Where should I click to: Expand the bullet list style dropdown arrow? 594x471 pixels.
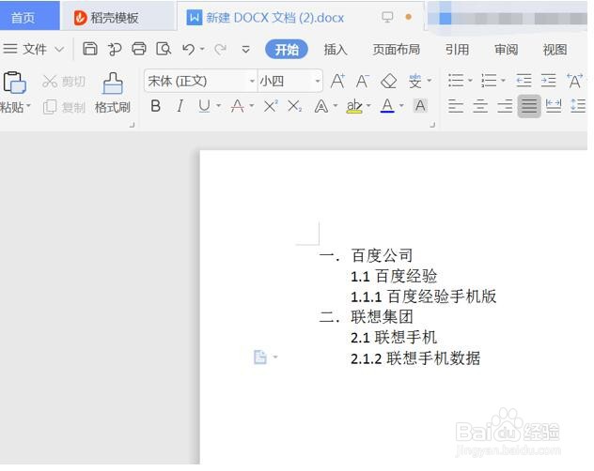click(x=470, y=80)
